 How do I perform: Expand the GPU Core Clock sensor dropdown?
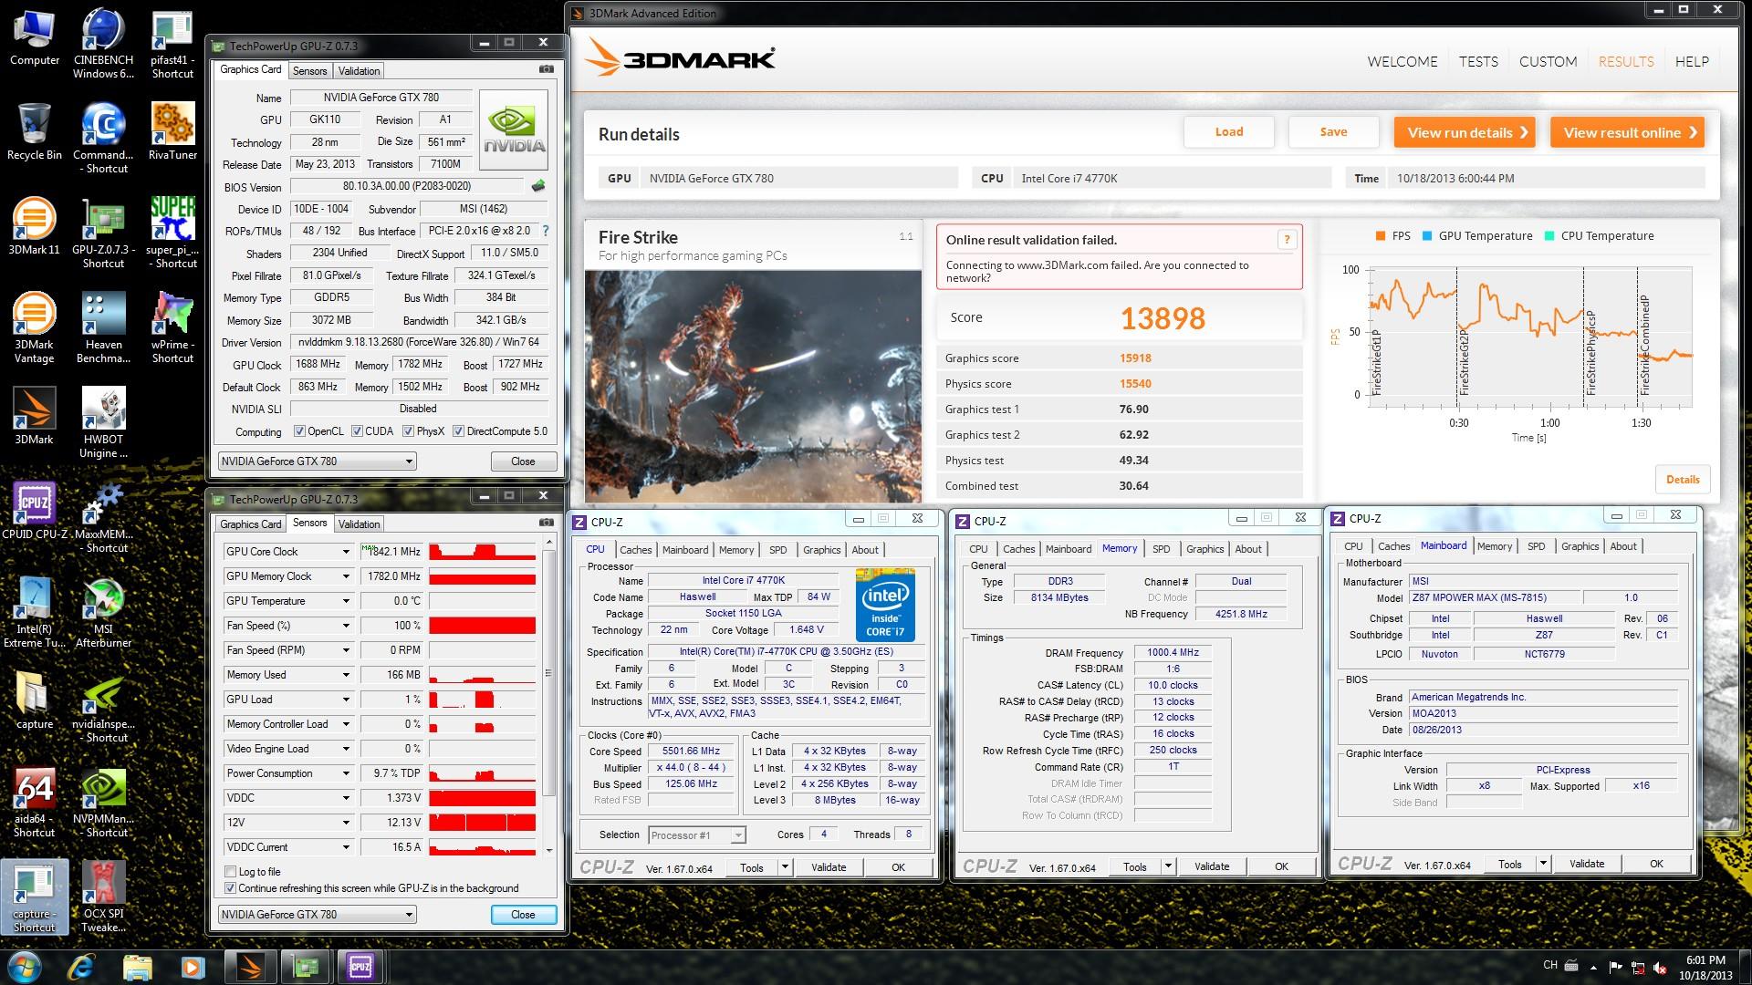coord(346,552)
